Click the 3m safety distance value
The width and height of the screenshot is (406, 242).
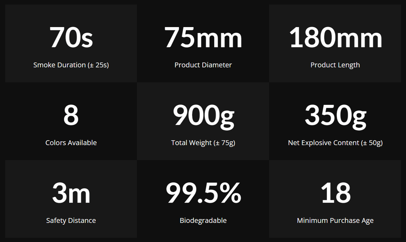point(71,194)
